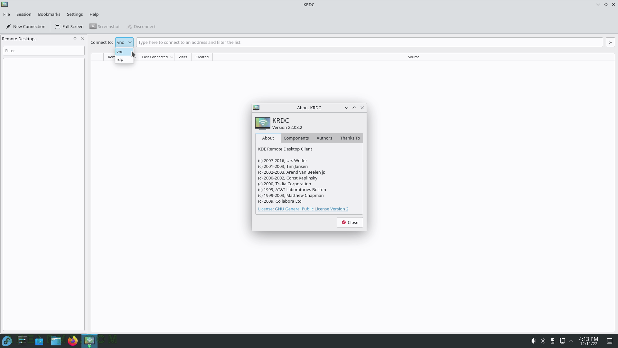Image resolution: width=618 pixels, height=348 pixels.
Task: Launch Firefox from the taskbar
Action: coord(73,341)
